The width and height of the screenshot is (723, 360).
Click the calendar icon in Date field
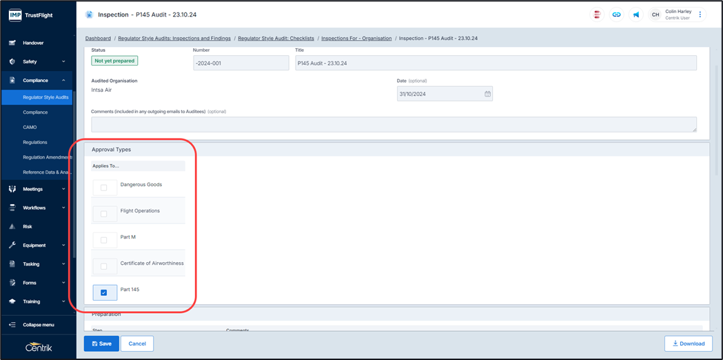click(x=487, y=94)
